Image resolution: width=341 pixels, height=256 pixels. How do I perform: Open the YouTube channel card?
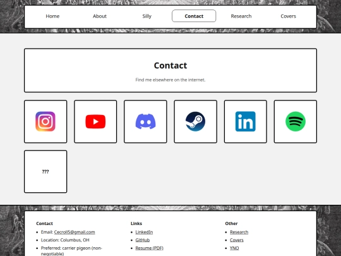tap(95, 121)
